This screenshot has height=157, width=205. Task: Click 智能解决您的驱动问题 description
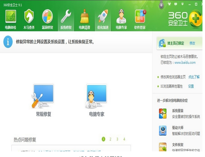click(186, 133)
